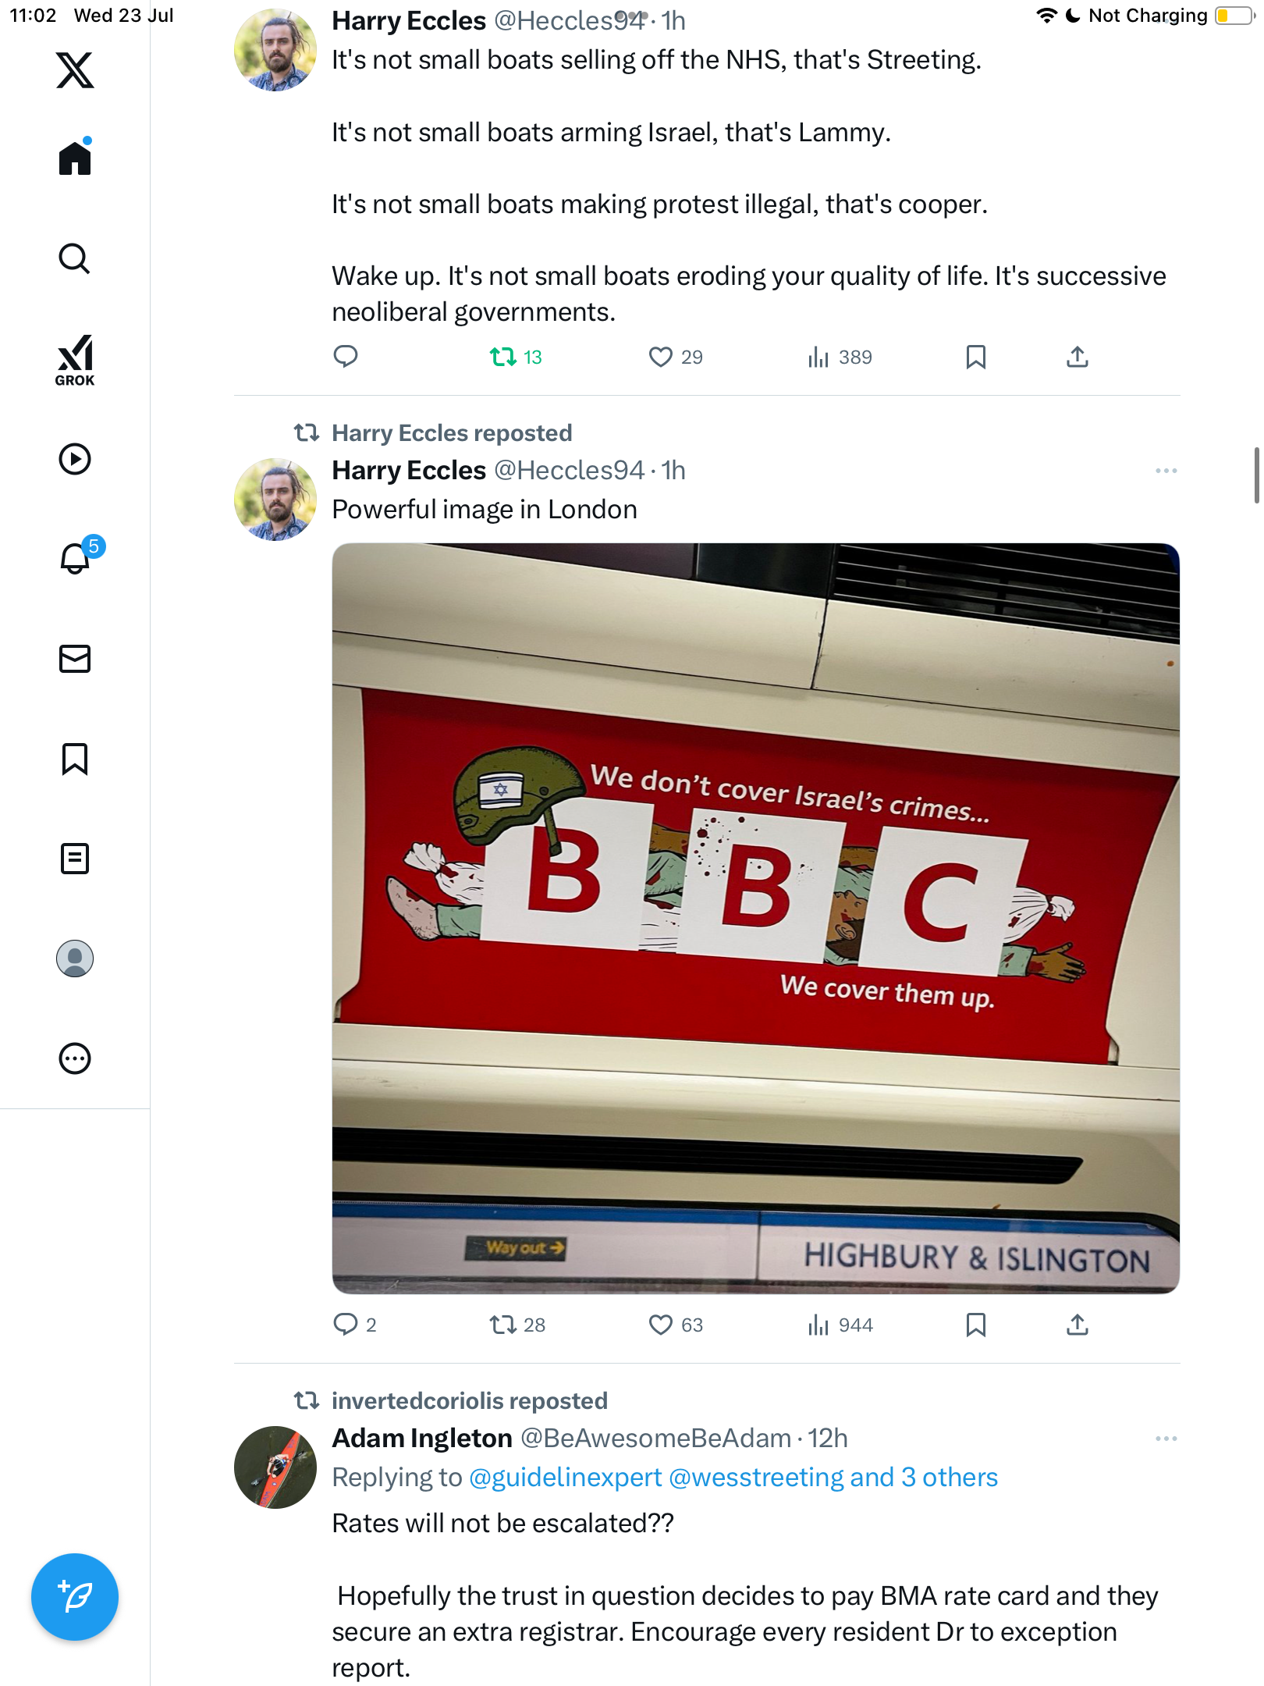Open profile page from sidebar avatar

pos(75,959)
